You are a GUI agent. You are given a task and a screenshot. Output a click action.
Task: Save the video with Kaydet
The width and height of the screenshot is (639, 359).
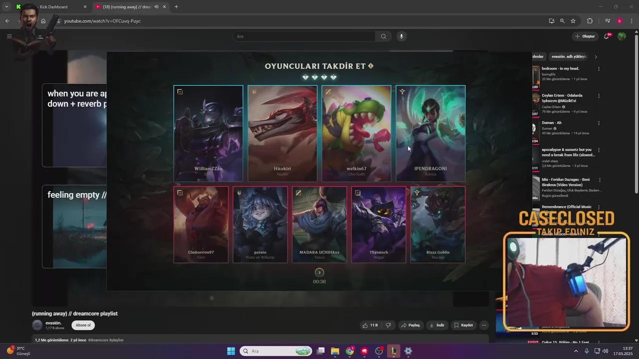coord(463,325)
